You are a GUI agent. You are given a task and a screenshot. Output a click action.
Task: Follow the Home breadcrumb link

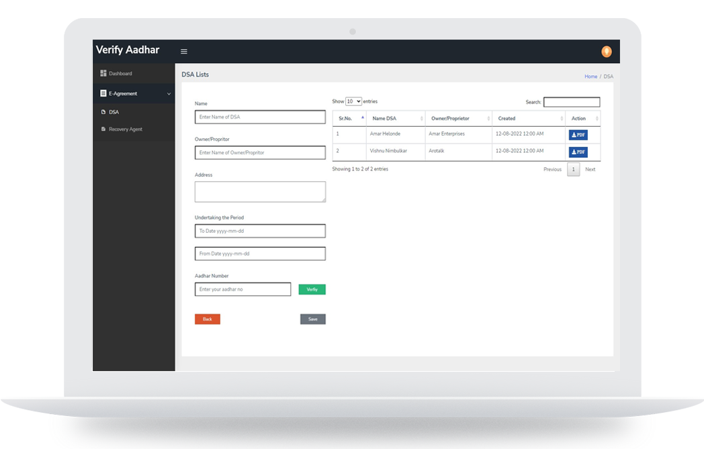(x=590, y=77)
